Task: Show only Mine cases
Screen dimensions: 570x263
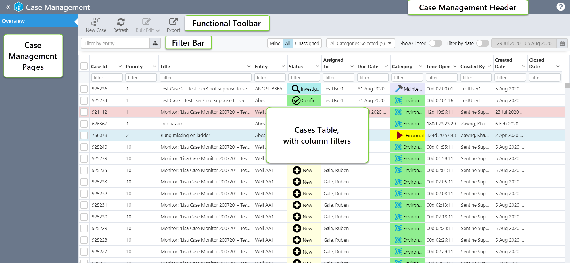Action: click(275, 43)
